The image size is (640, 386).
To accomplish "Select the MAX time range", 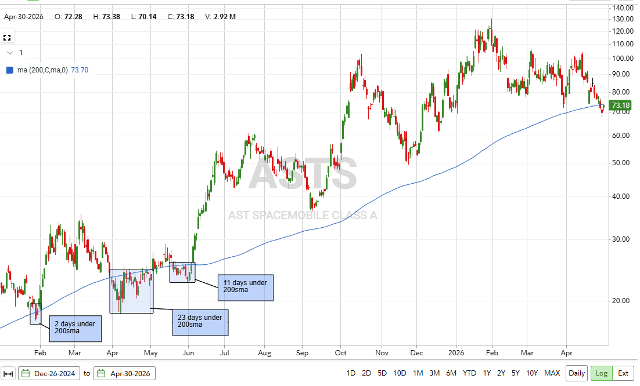I will (x=552, y=373).
